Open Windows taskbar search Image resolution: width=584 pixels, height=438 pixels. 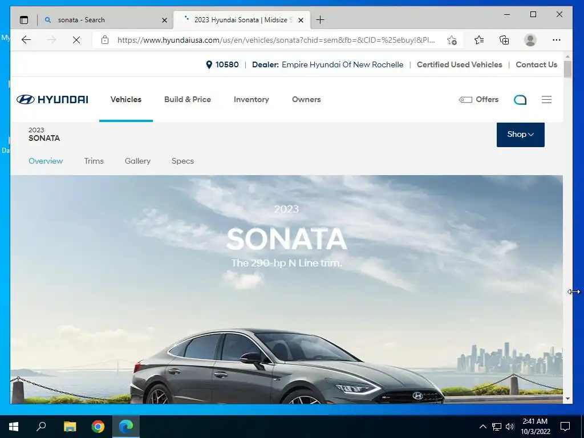(41, 427)
